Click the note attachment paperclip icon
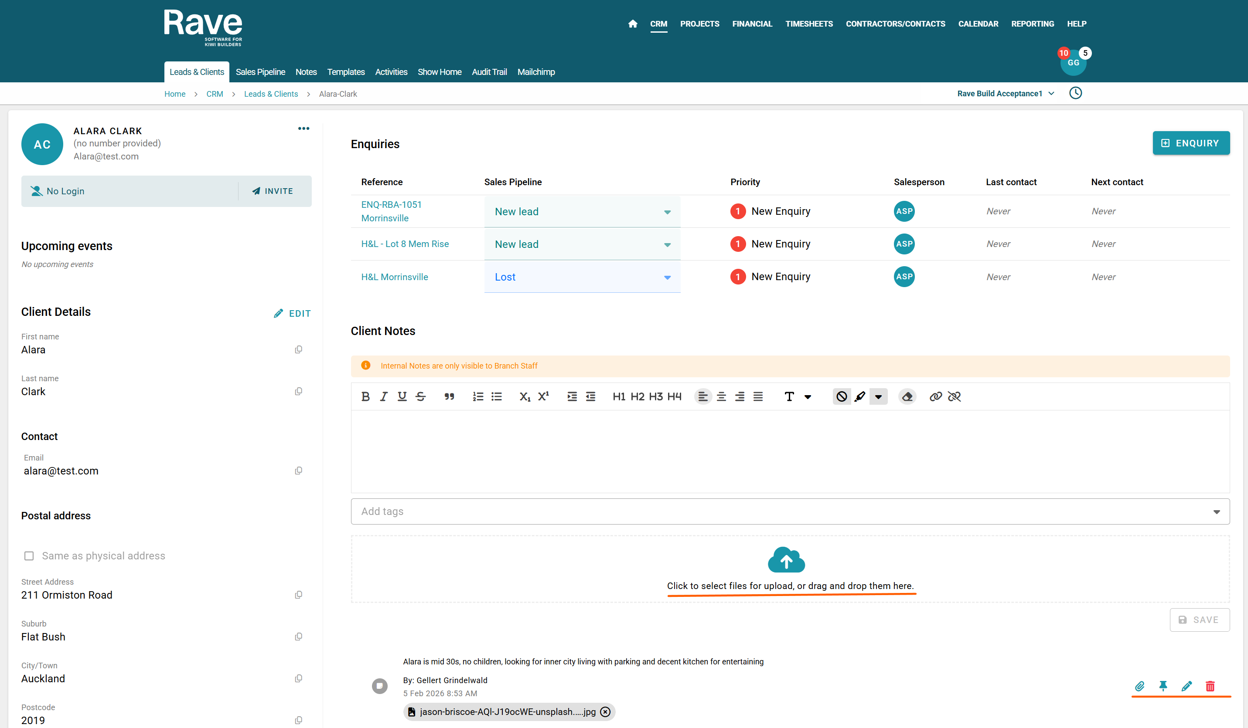The image size is (1248, 728). pos(1139,686)
